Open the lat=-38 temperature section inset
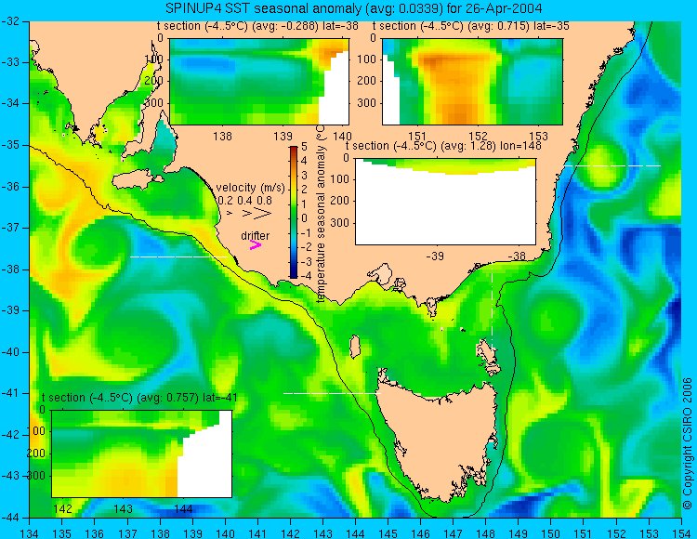 (259, 82)
